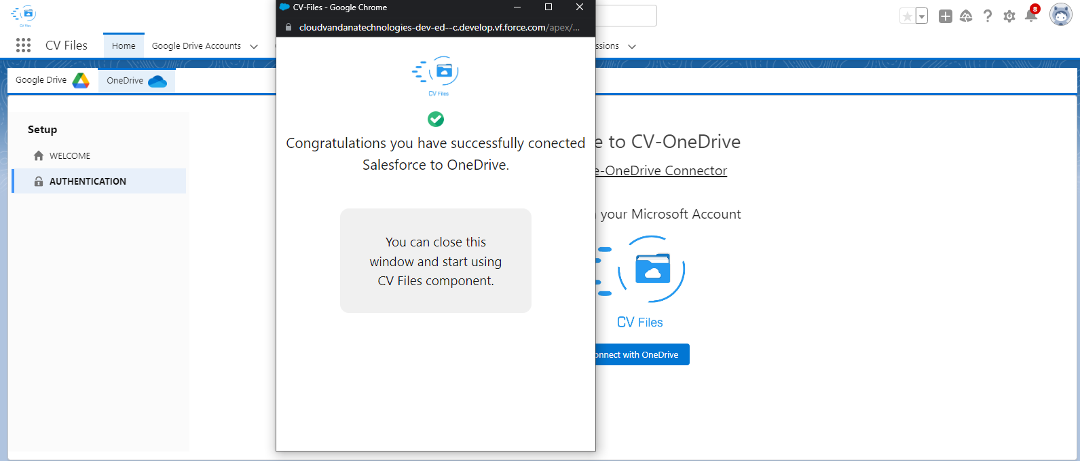Switch to the OneDrive tab
The width and height of the screenshot is (1080, 461).
click(x=136, y=80)
